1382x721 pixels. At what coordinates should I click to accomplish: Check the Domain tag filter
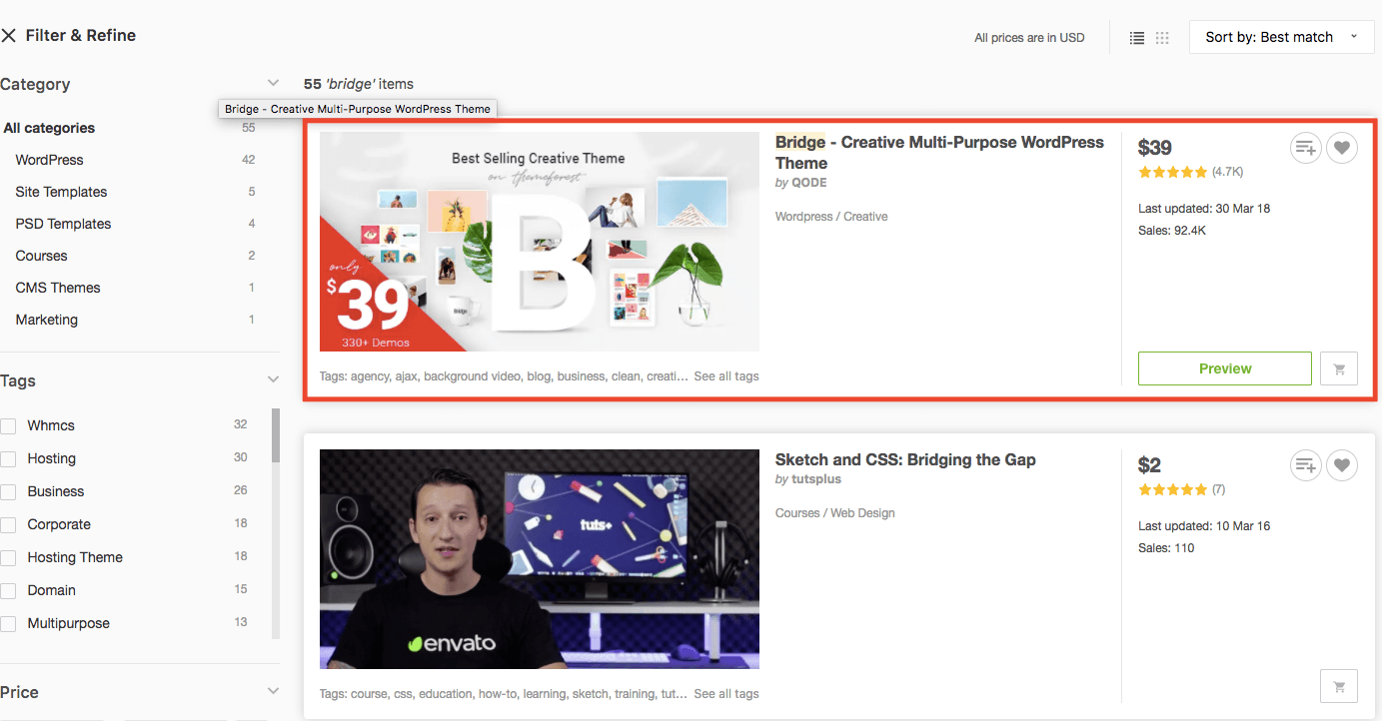pos(8,590)
